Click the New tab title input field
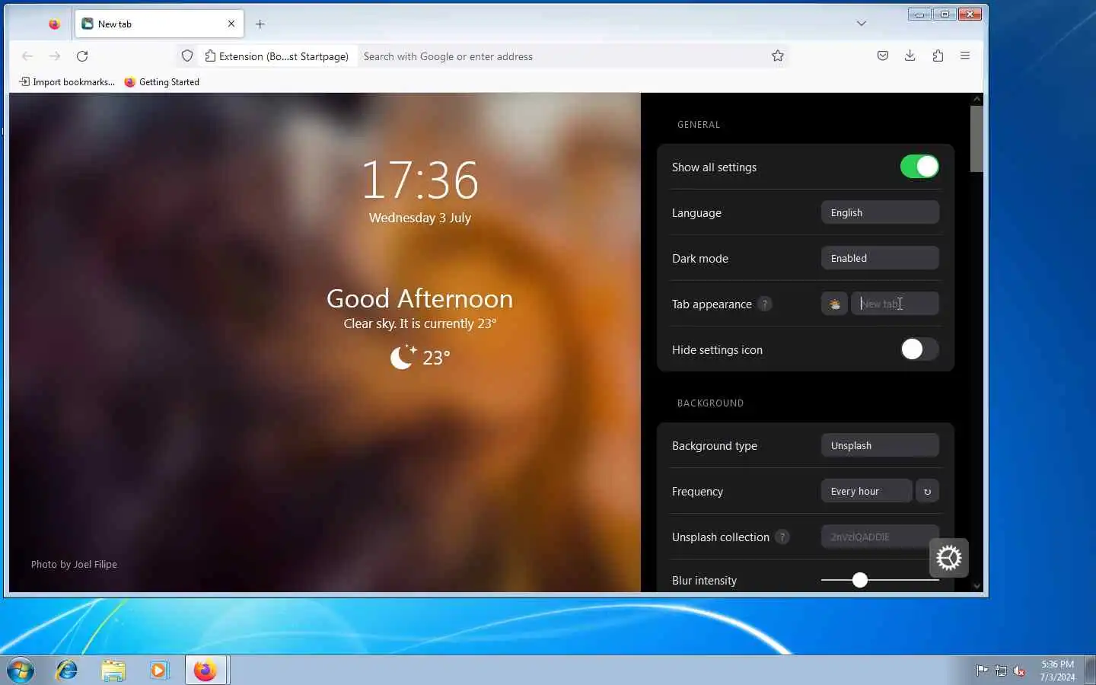 [895, 304]
